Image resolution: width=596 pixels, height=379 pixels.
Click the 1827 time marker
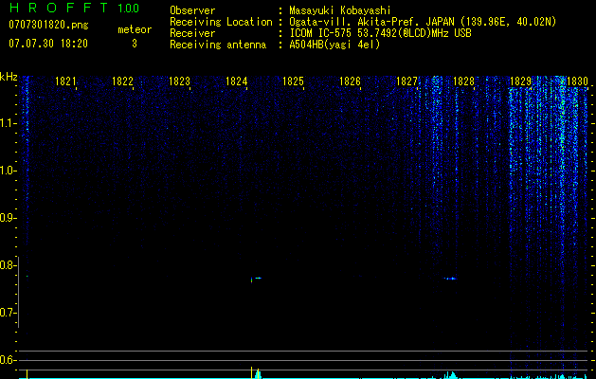click(407, 81)
